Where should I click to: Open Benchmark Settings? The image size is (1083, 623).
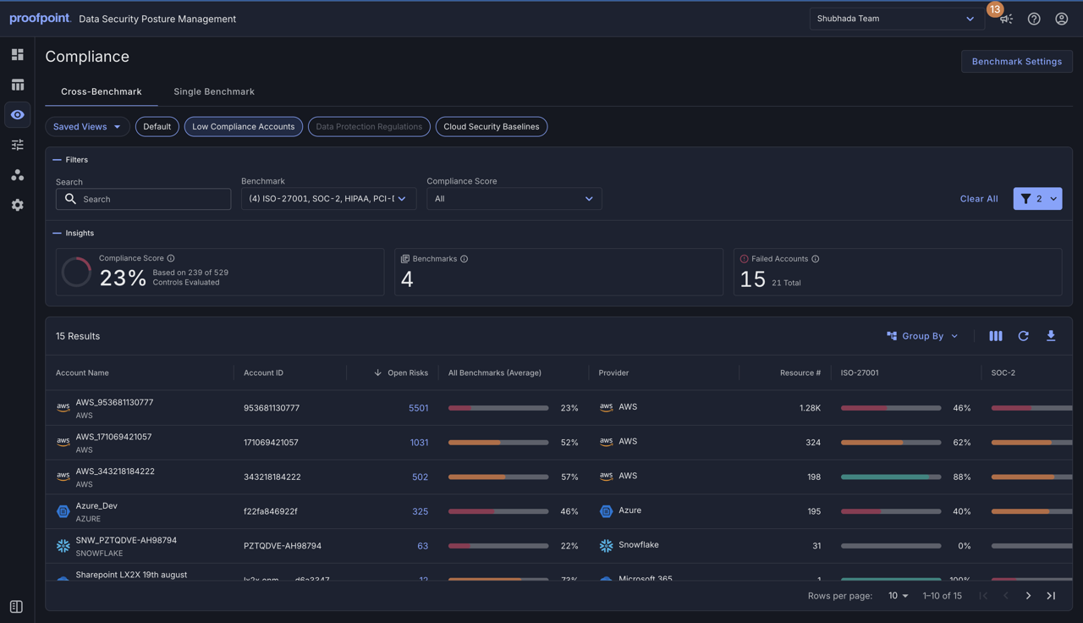tap(1016, 61)
